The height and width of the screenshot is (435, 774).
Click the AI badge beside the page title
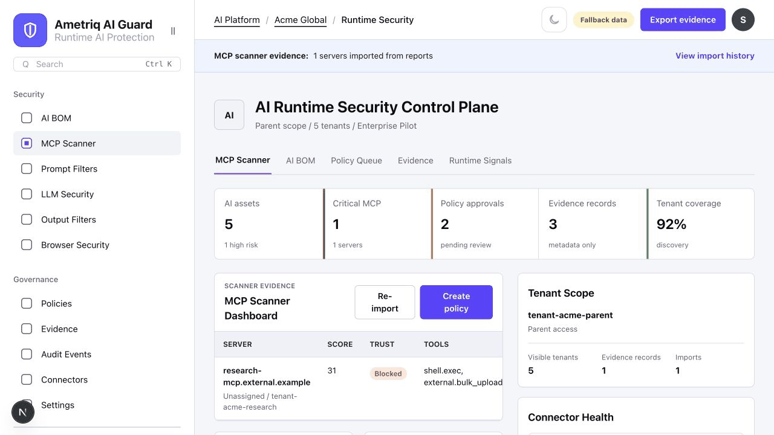point(229,115)
